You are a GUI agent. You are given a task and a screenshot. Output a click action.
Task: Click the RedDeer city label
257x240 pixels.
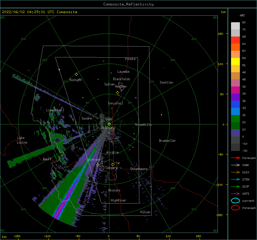tap(121, 86)
